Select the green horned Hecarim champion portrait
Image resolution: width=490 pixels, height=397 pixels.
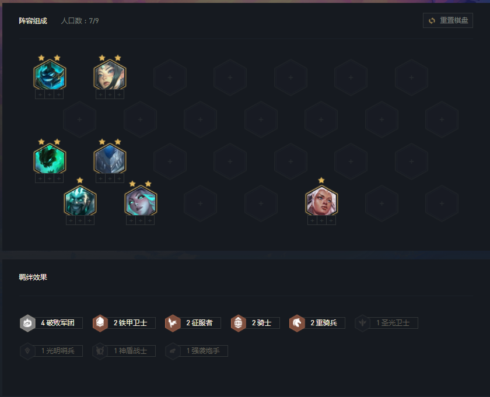50,159
